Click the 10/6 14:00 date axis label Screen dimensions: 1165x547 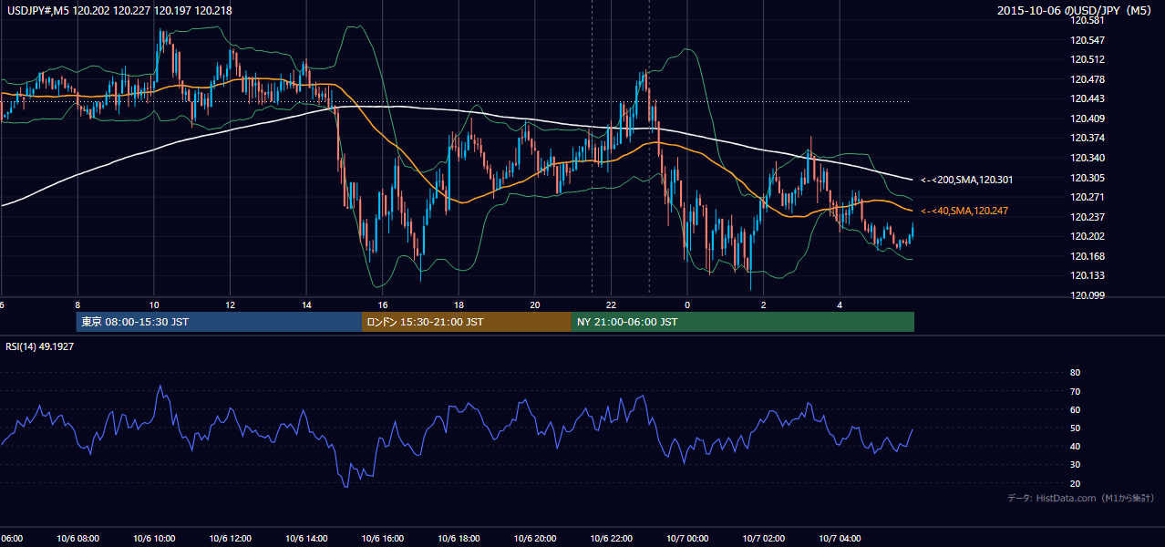[306, 539]
